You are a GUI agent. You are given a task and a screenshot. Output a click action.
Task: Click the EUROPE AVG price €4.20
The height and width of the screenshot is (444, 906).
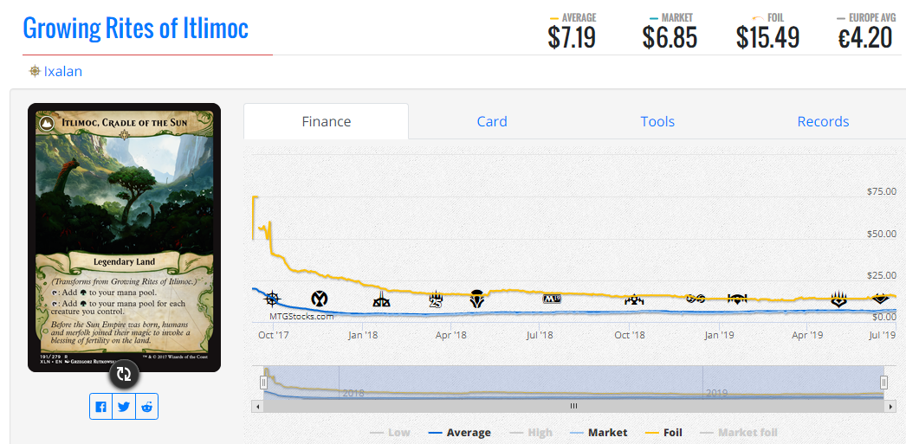point(865,38)
